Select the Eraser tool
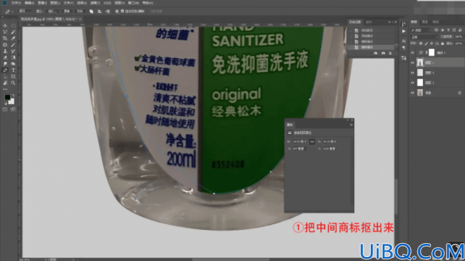This screenshot has width=465, height=261. (5, 57)
